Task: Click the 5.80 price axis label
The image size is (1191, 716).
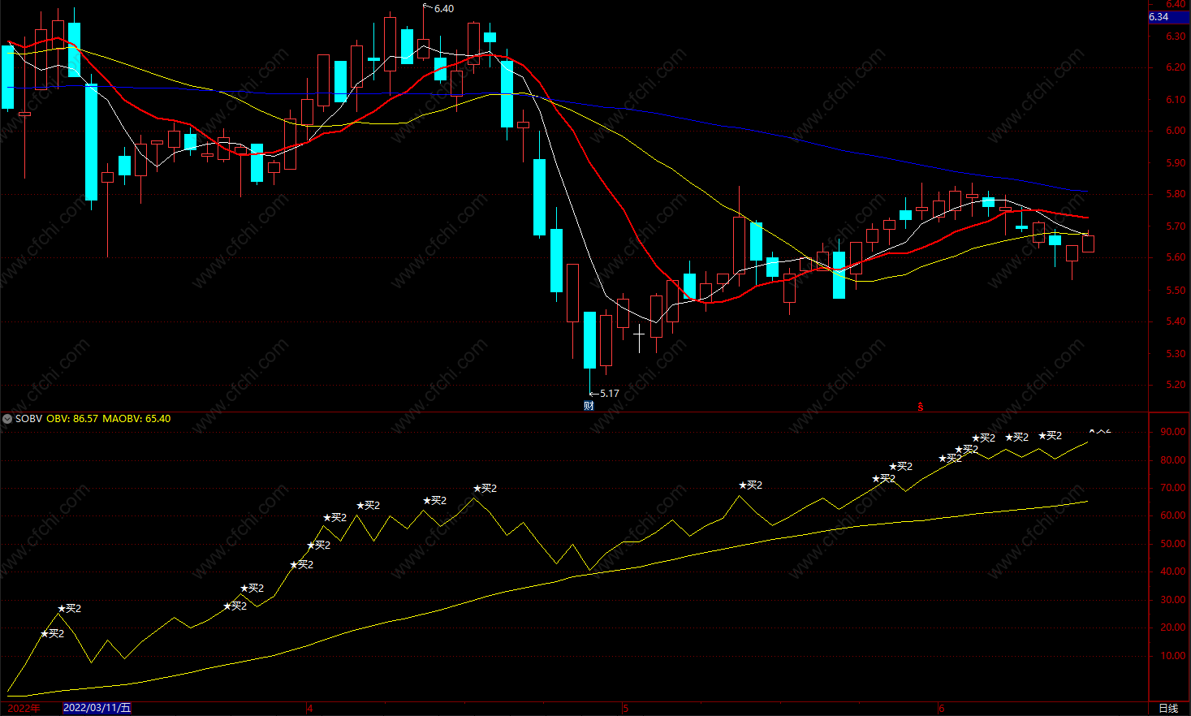Action: point(1176,194)
